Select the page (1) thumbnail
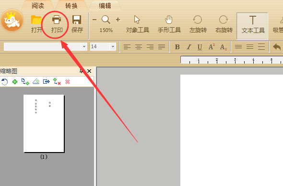The height and width of the screenshot is (186, 283). (x=44, y=123)
